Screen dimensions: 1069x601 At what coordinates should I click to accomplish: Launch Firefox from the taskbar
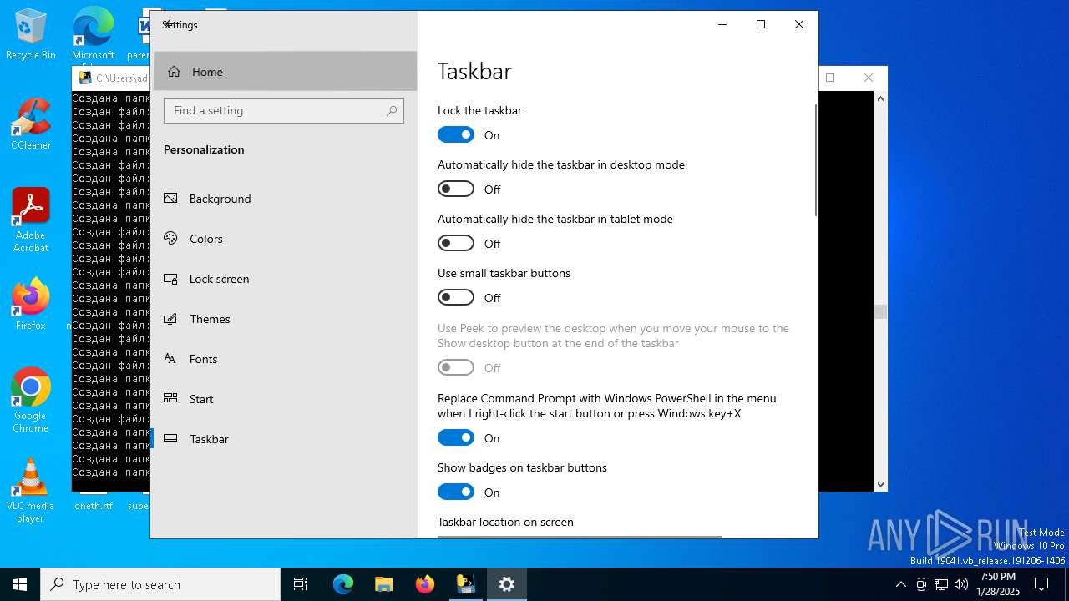425,584
